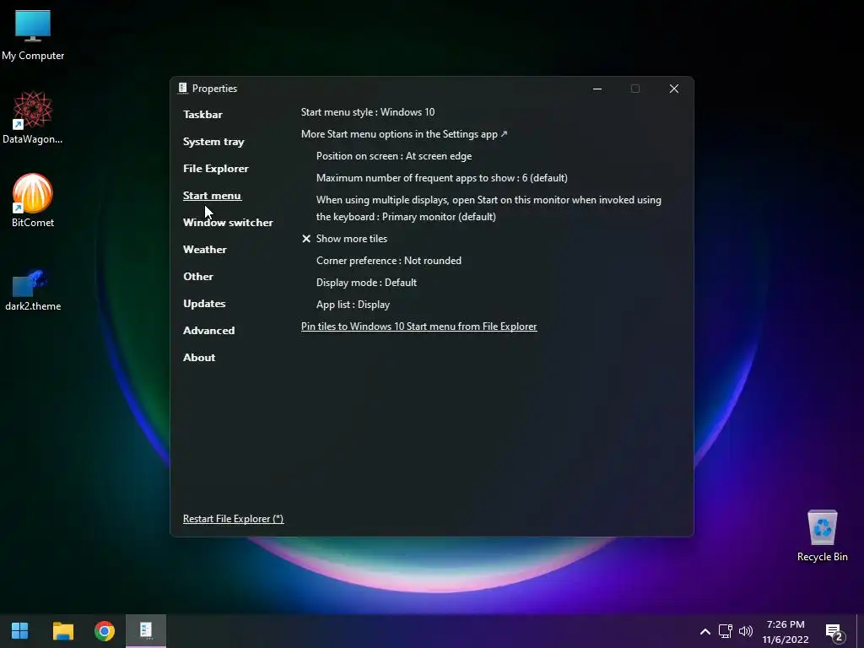Click Pin tiles to Windows 10 Start menu link
The height and width of the screenshot is (648, 864).
(x=418, y=327)
